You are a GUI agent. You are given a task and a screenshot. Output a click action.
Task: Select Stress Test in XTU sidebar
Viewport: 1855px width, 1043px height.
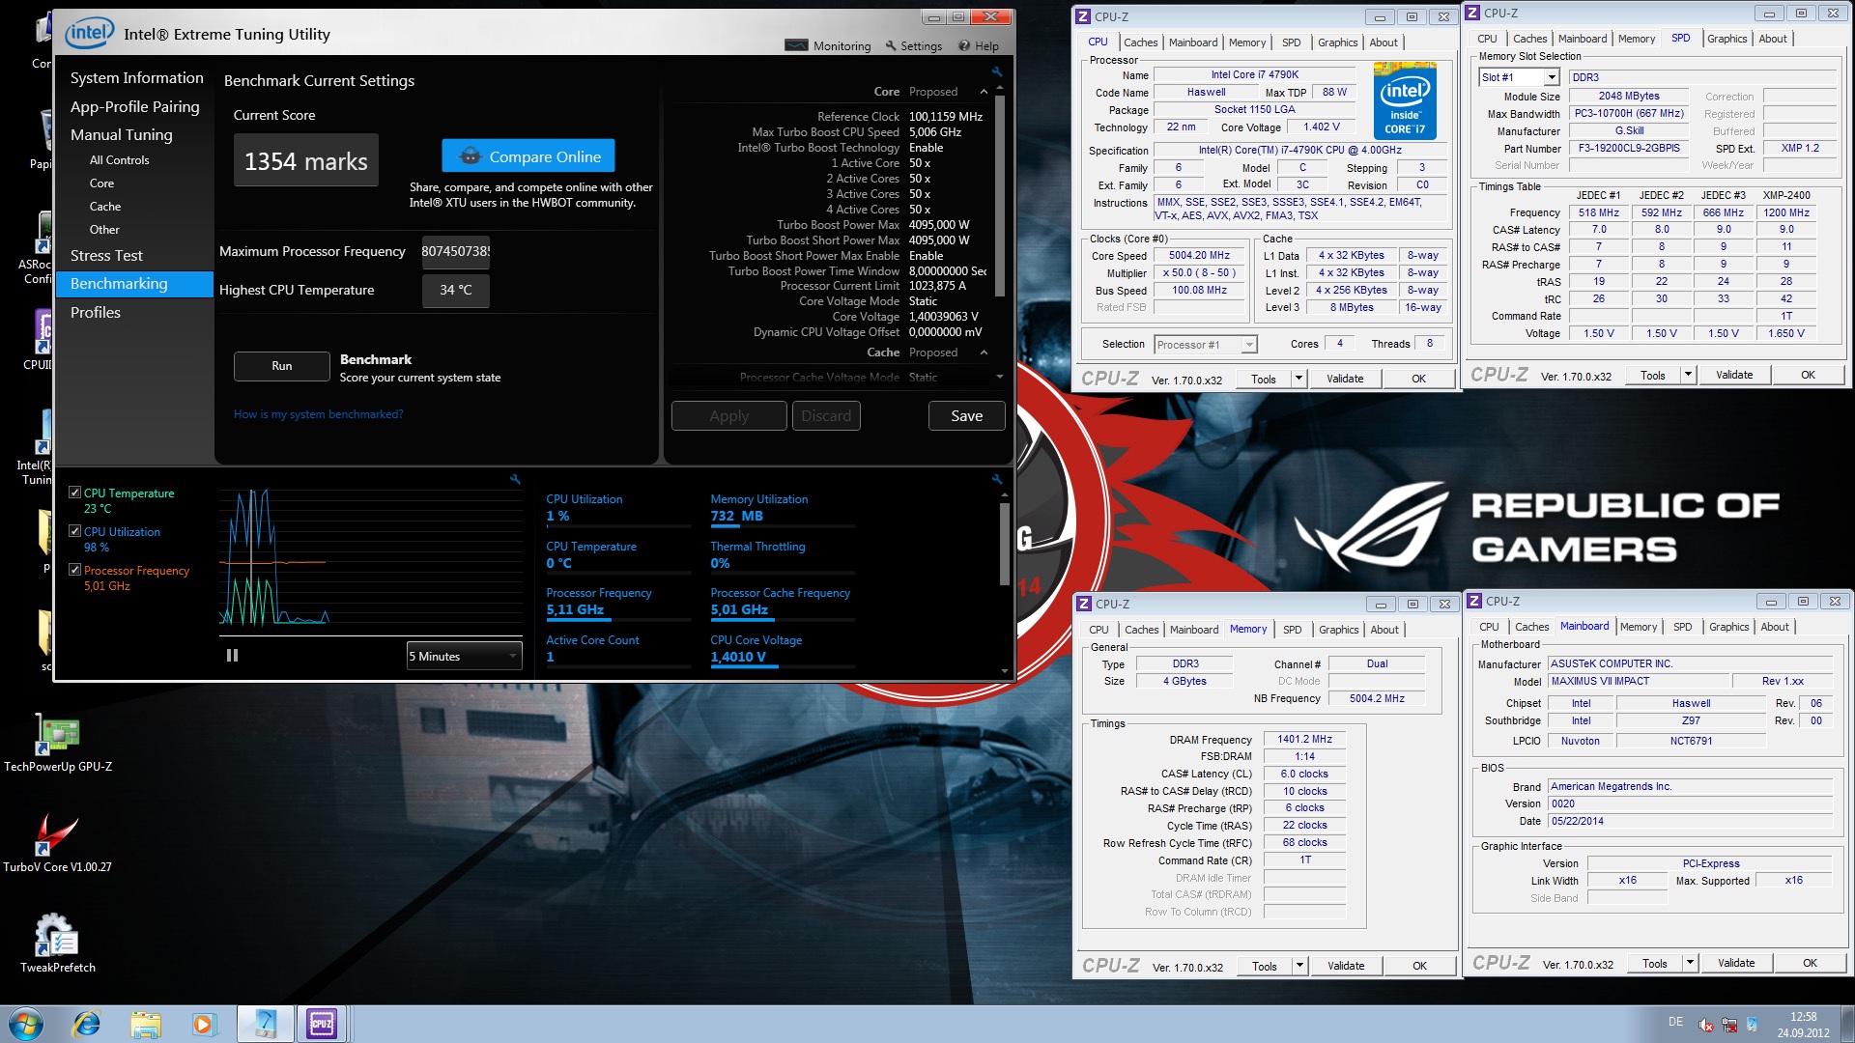[x=106, y=255]
